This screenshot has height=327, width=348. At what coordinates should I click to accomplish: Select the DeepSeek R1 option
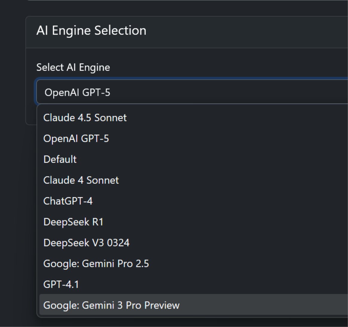pos(73,222)
